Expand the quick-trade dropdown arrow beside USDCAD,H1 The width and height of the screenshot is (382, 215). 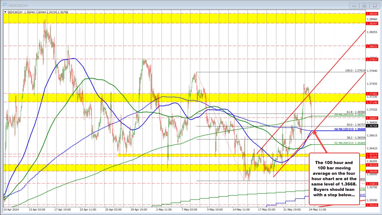(4, 13)
